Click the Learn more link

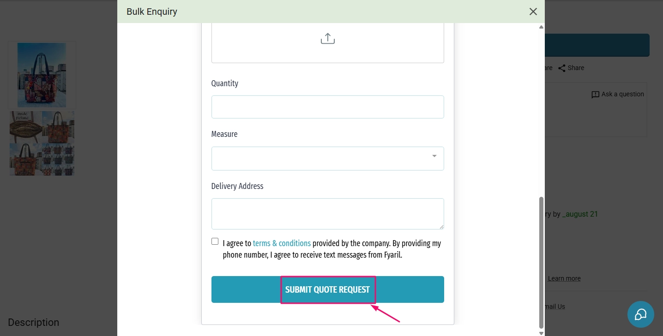click(564, 278)
